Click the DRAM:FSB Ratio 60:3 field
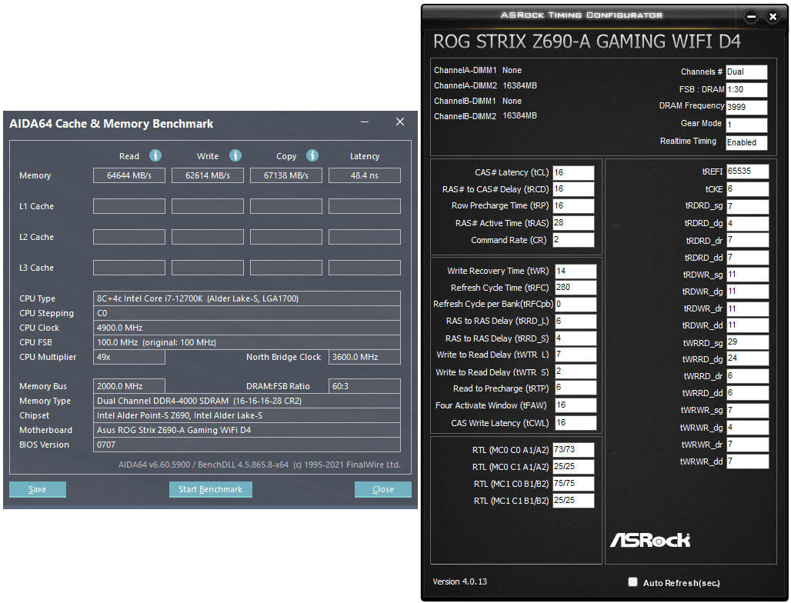 point(365,386)
